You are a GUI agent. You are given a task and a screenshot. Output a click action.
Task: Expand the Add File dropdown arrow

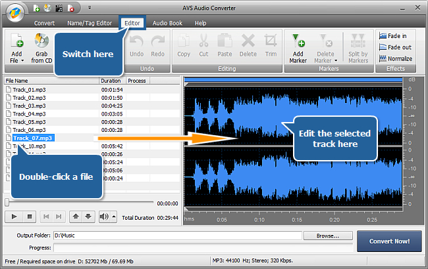pyautogui.click(x=22, y=60)
